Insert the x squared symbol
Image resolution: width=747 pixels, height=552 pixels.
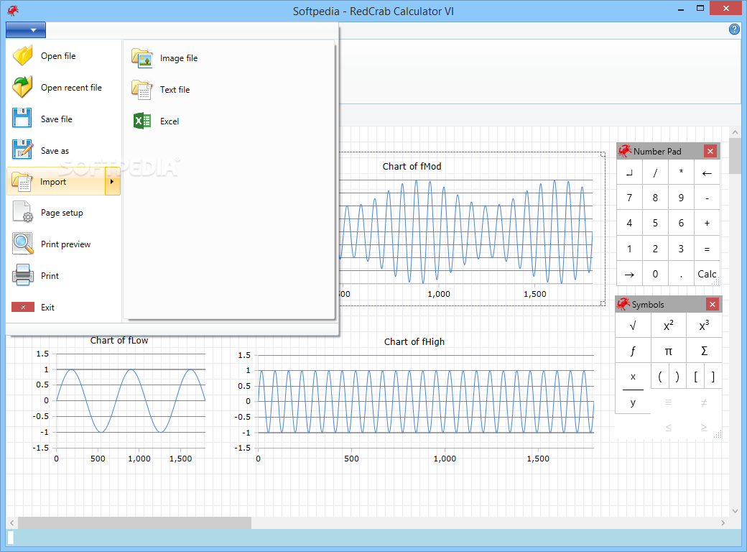(x=669, y=326)
